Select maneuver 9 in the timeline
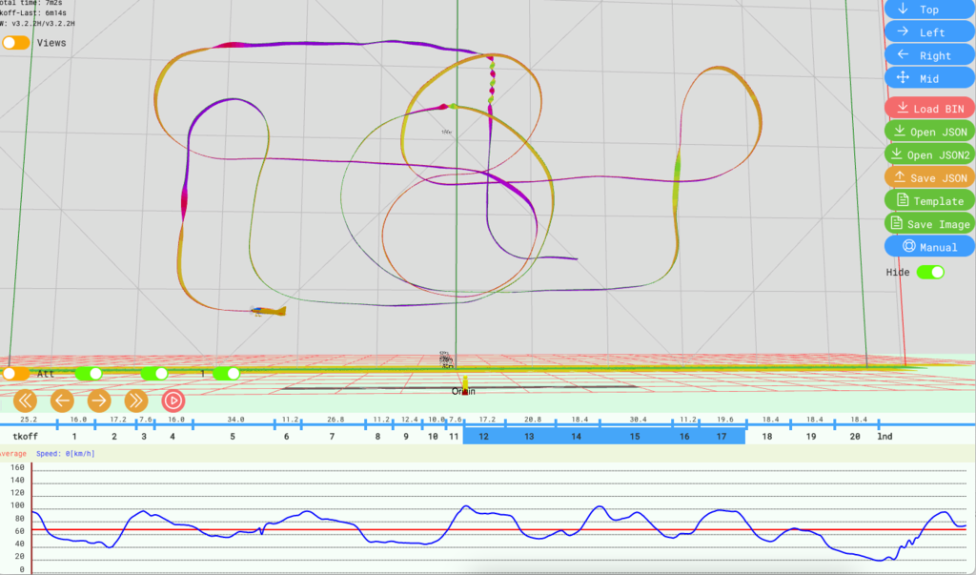 coord(406,436)
